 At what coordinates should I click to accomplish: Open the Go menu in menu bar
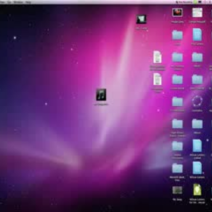pos(9,2)
